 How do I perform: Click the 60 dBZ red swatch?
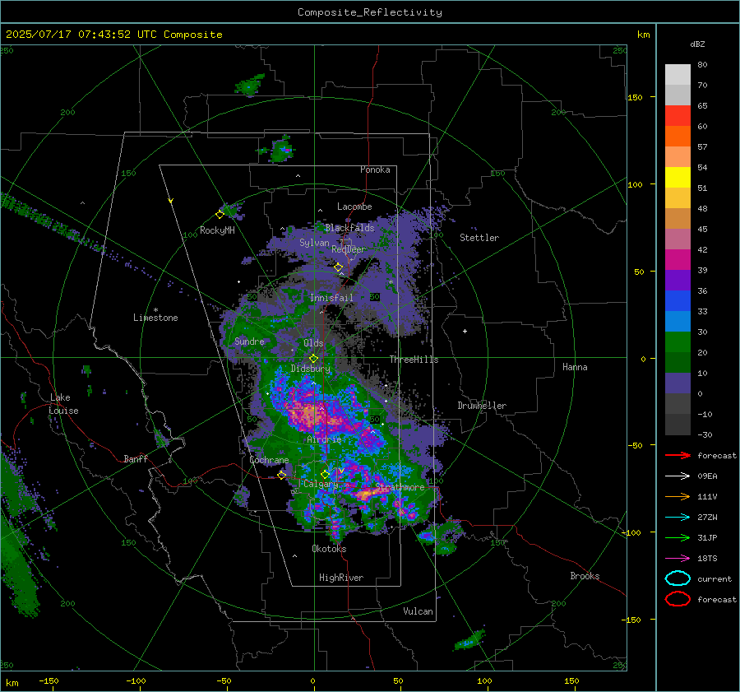678,116
